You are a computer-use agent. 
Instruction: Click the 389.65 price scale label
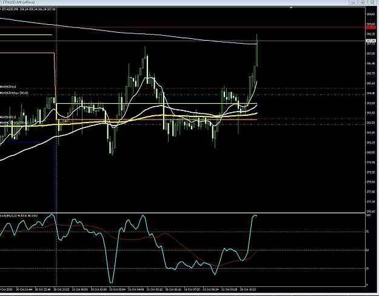click(x=371, y=15)
